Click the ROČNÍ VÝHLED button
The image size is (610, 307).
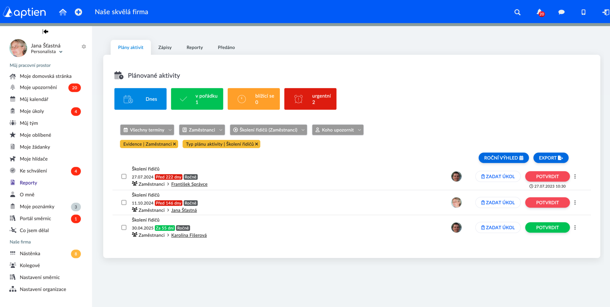click(x=504, y=158)
